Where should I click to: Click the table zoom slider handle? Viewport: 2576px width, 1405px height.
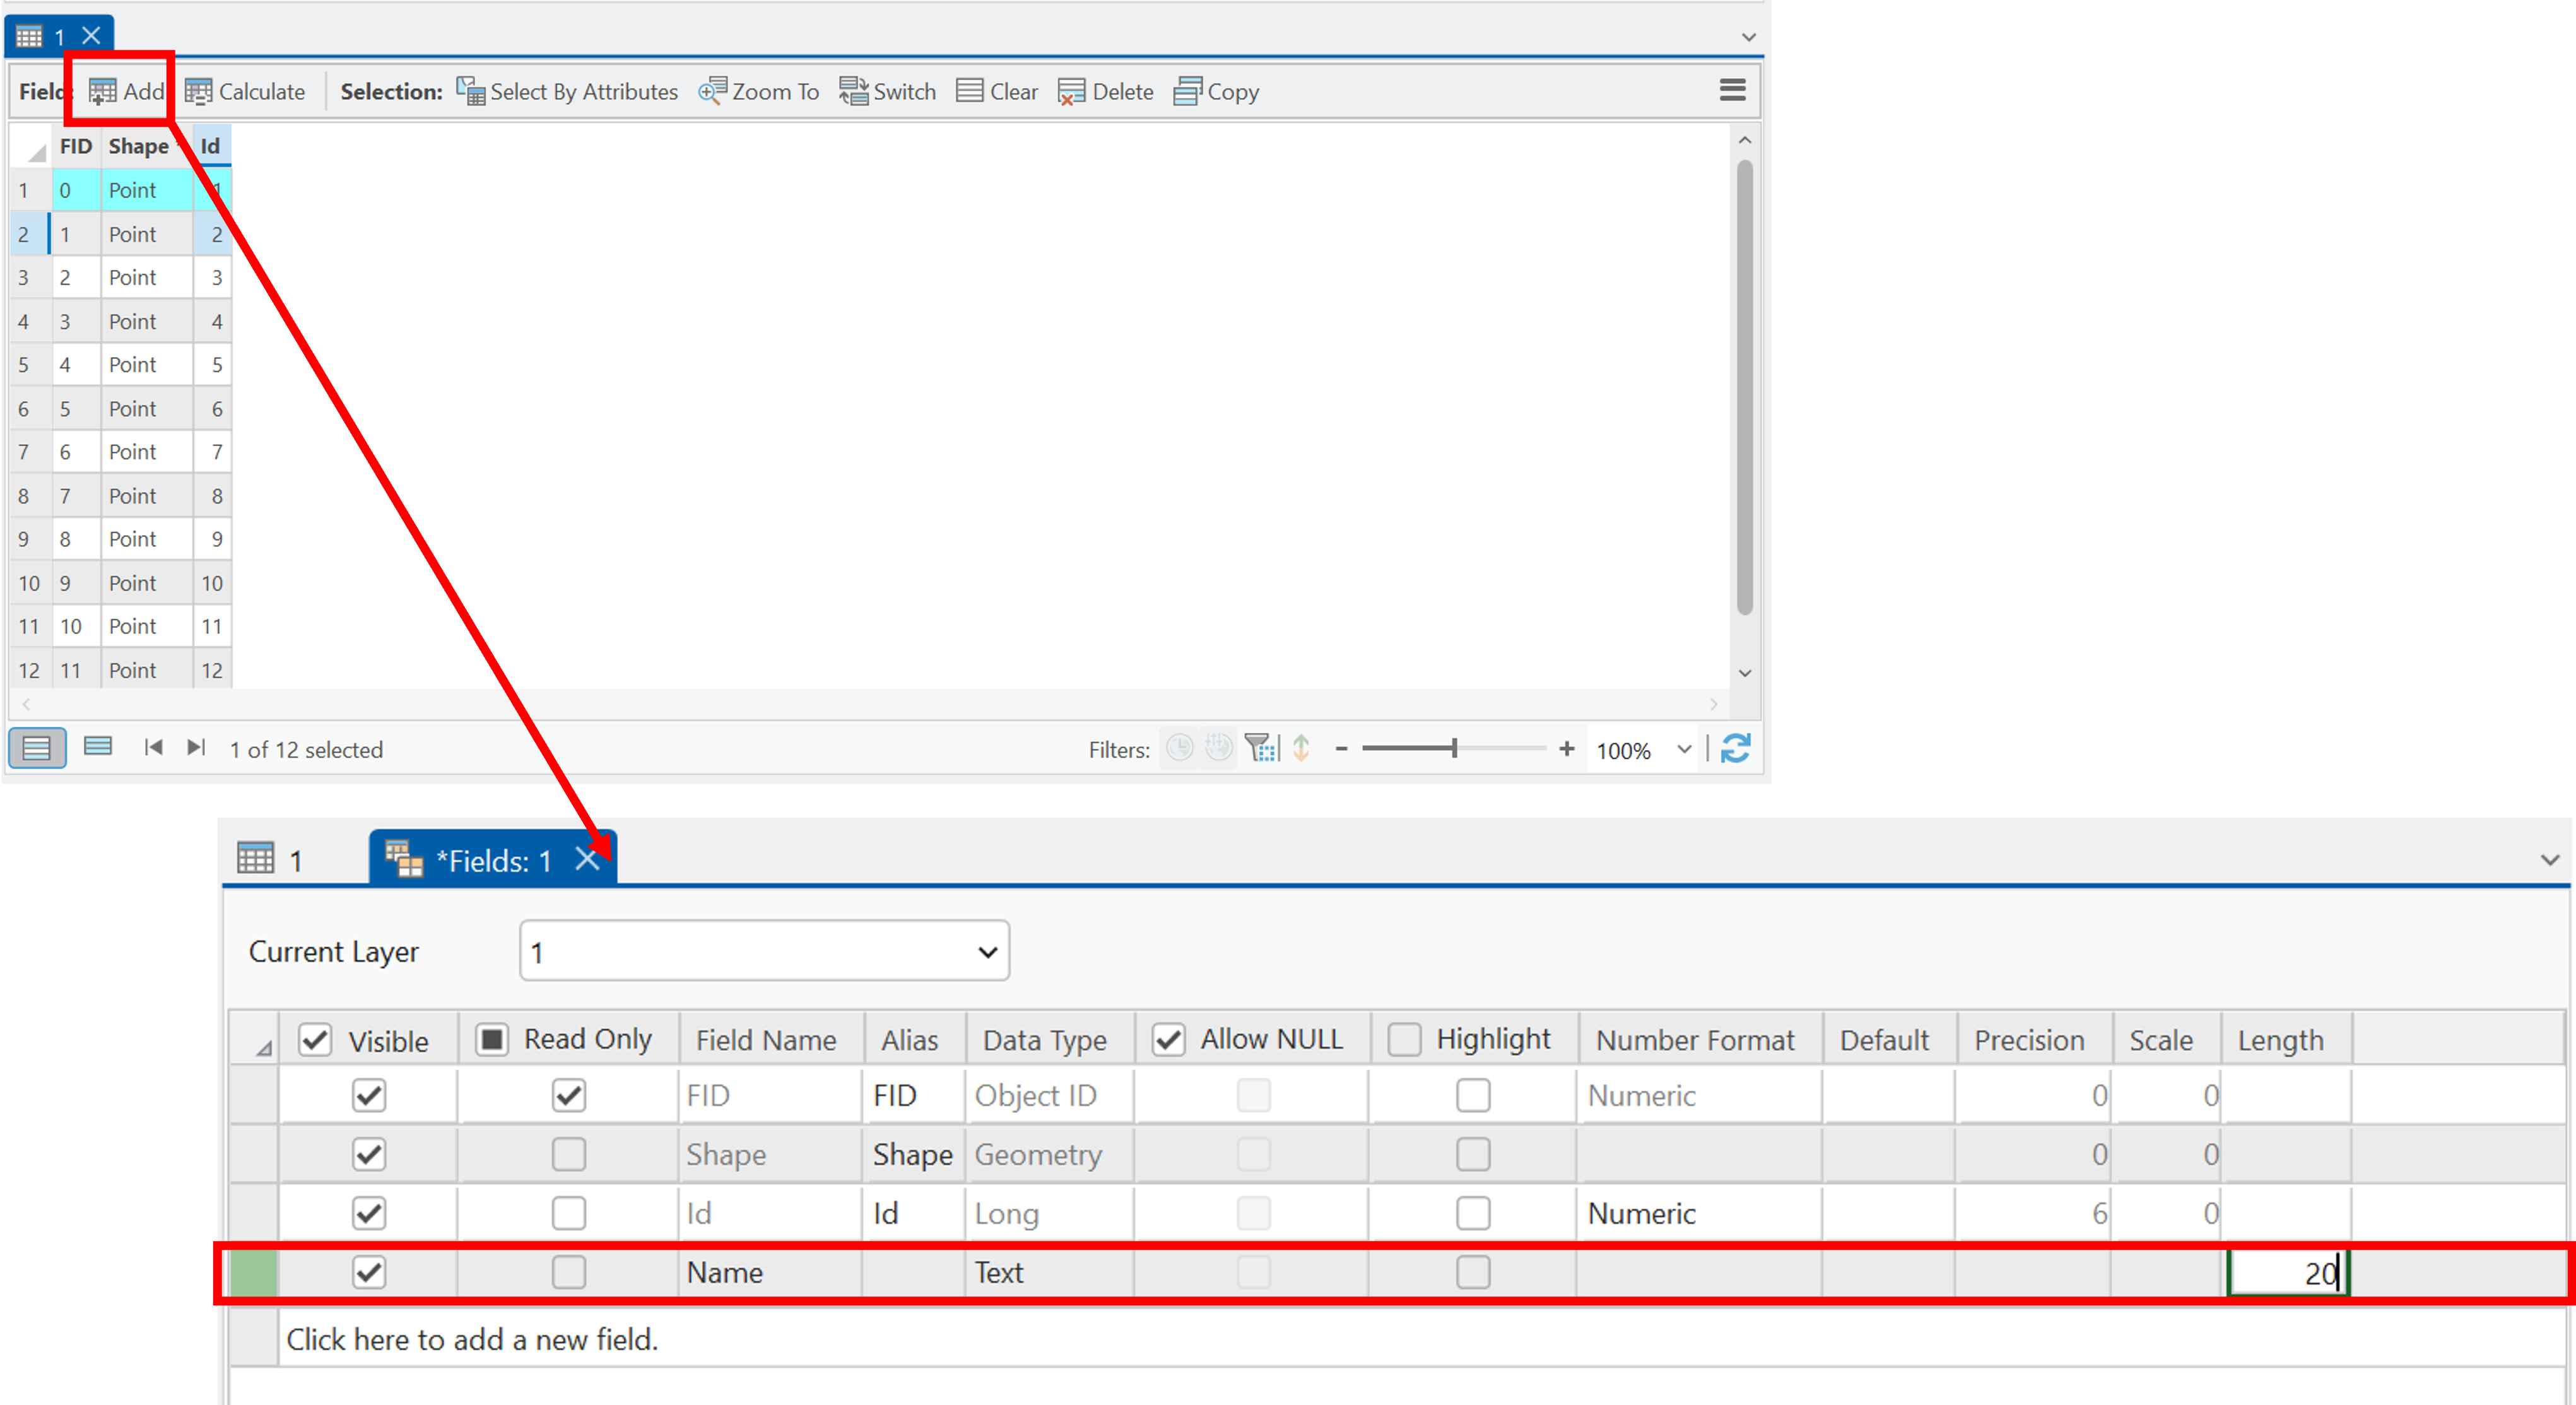(1454, 748)
